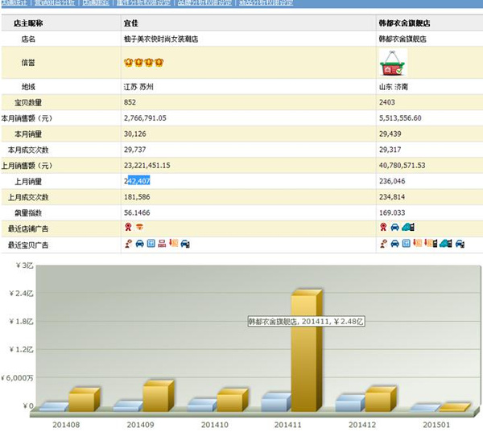Click blue square box icon in 韩都衣舍旗舰店 最近宝贝广告 row

(x=407, y=244)
